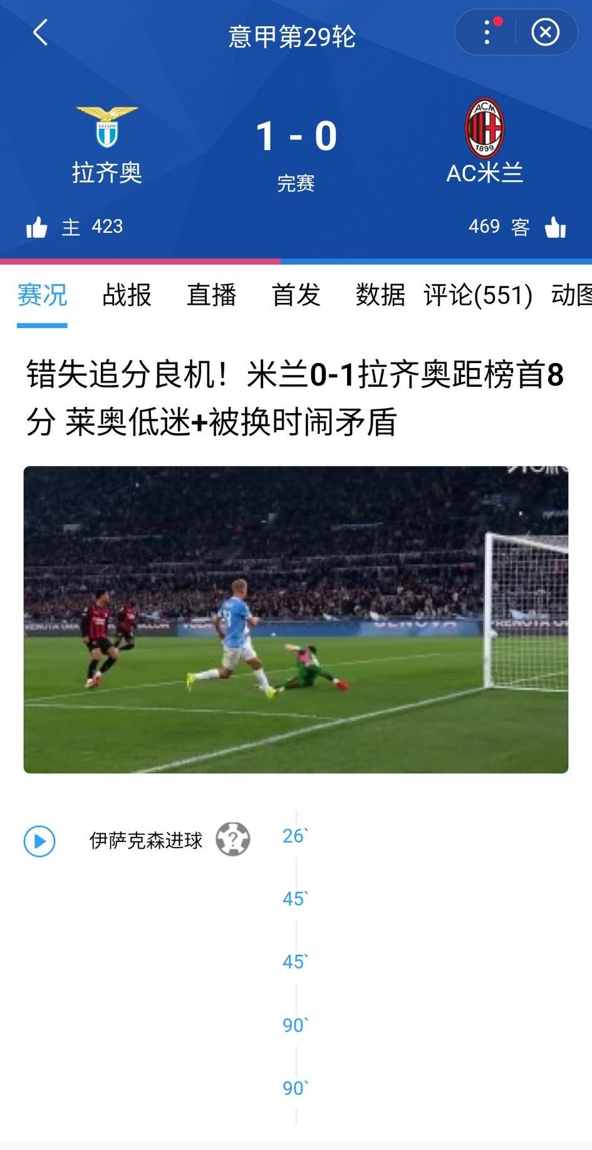Select the 赛况 tab
592x1150 pixels.
[42, 295]
